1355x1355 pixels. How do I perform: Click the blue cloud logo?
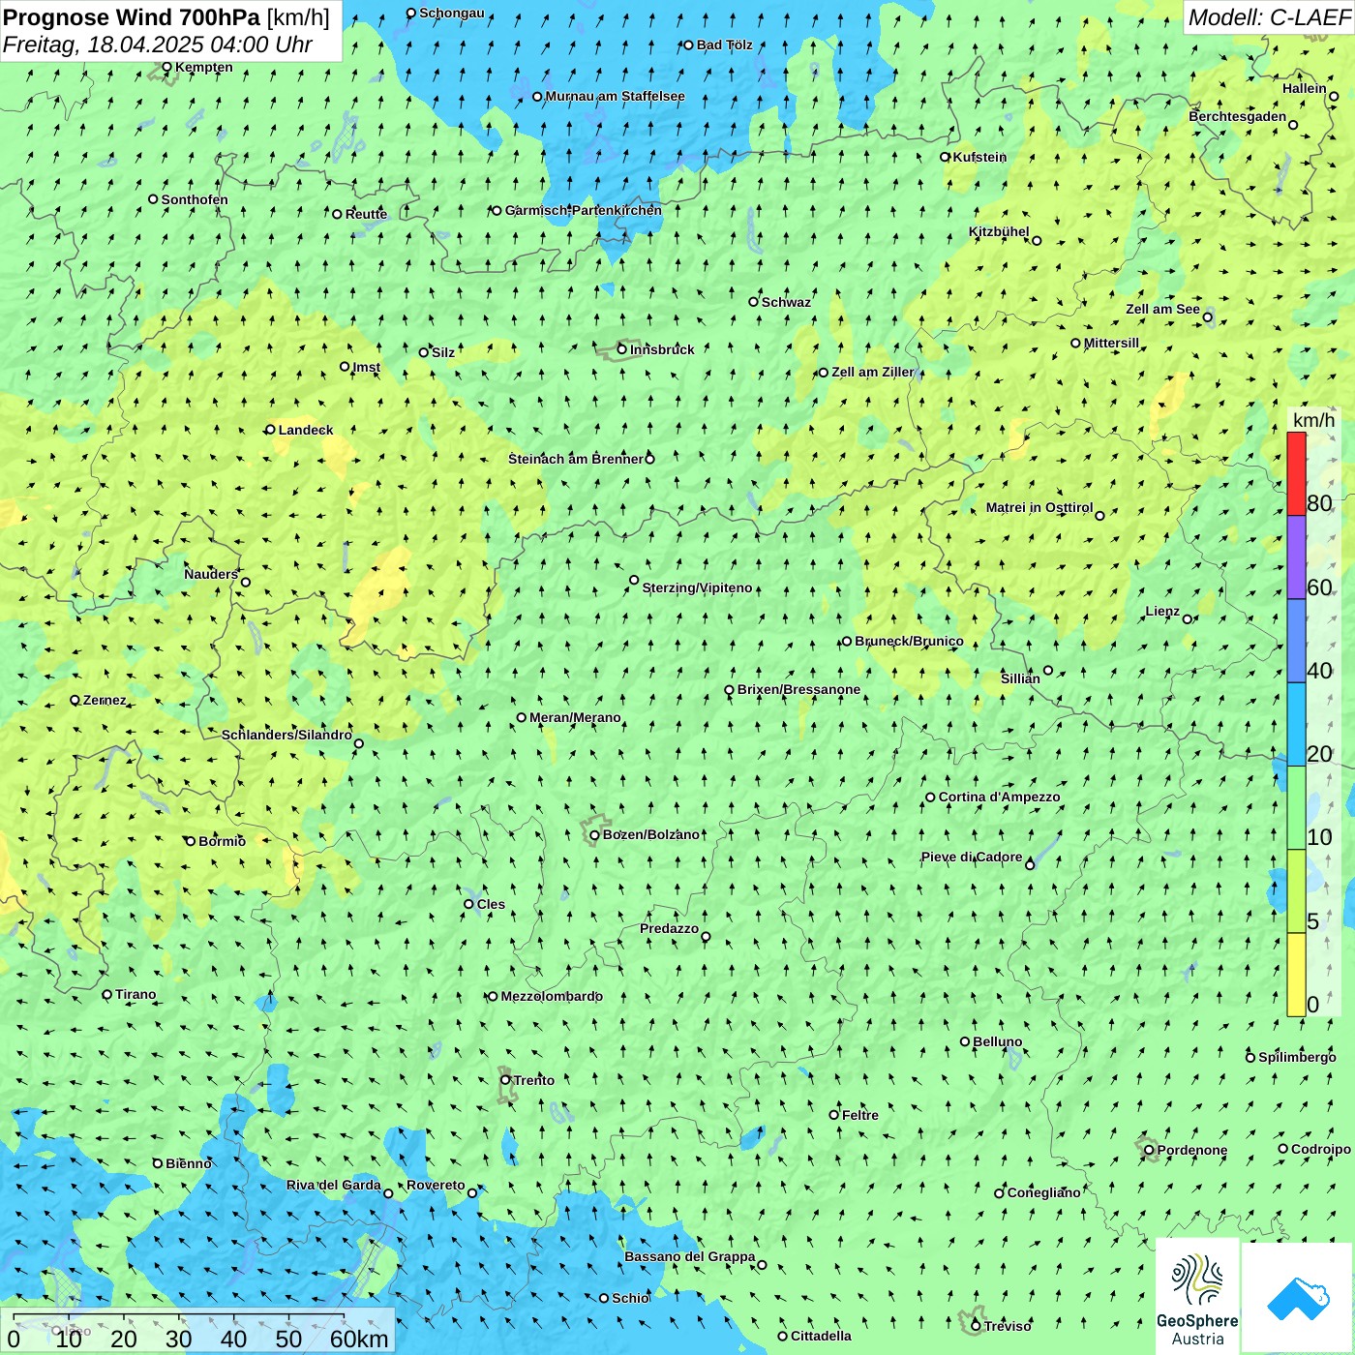[x=1298, y=1298]
